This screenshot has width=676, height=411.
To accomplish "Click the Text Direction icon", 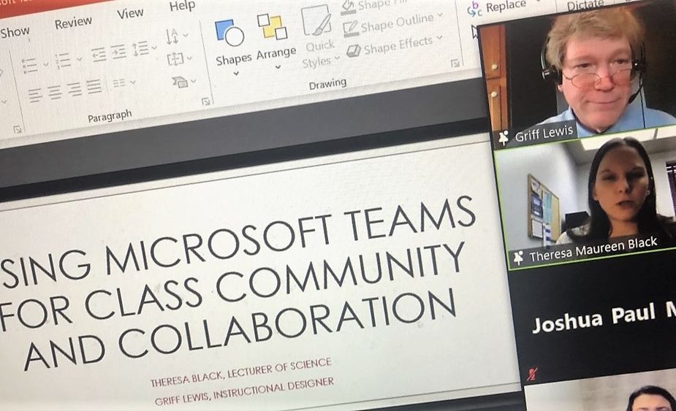I will coord(172,37).
